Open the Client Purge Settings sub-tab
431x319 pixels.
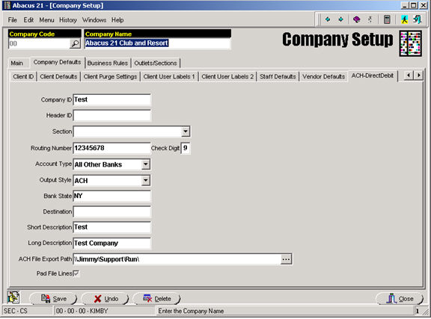click(x=110, y=77)
